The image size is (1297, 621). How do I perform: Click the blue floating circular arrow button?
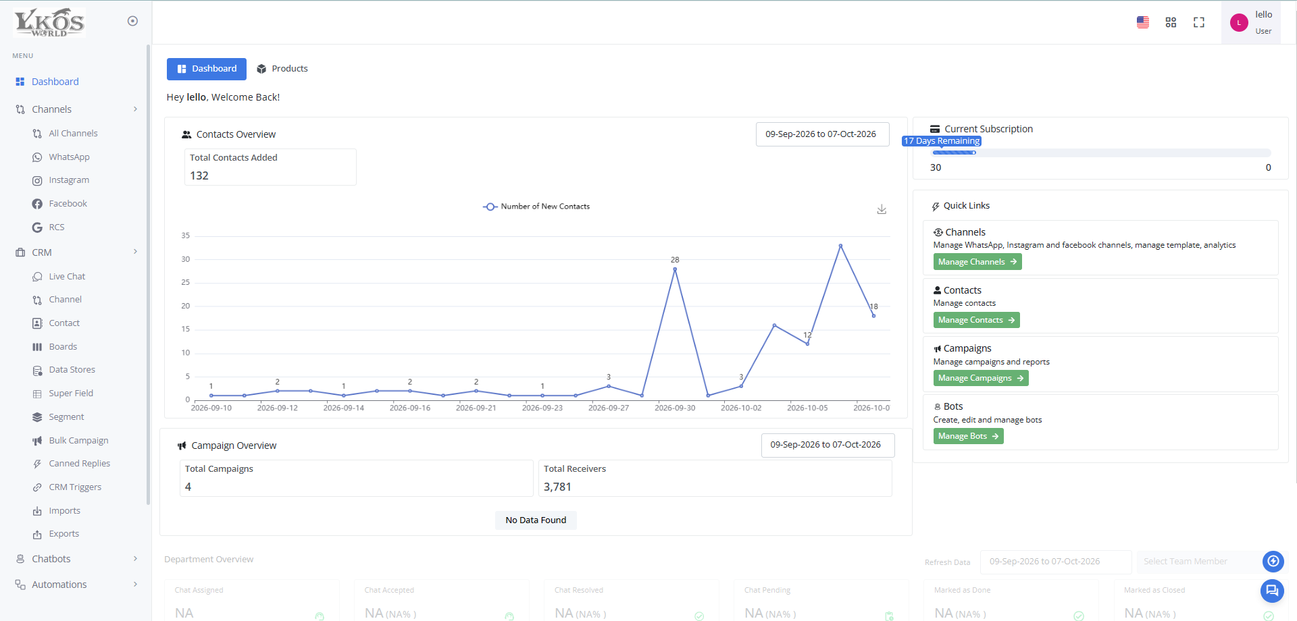click(1273, 561)
